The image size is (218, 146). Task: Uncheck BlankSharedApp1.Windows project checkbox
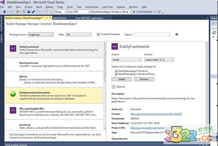click(x=116, y=71)
